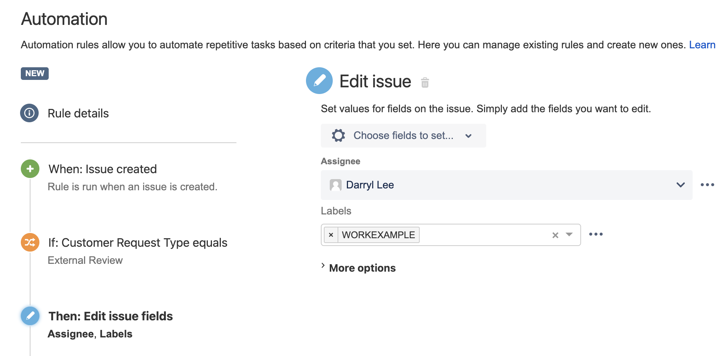Click the NEW badge

point(35,73)
